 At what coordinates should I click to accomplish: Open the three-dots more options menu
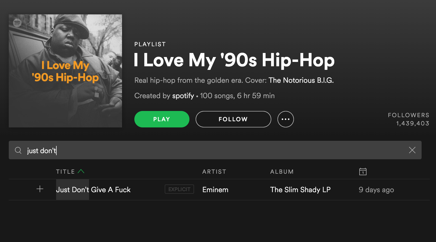(285, 119)
